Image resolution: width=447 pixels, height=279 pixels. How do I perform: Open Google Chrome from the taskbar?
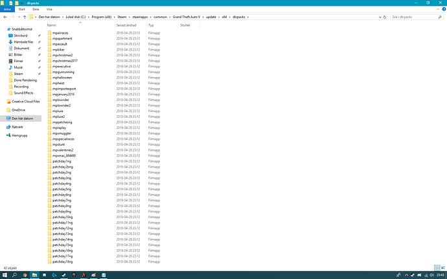[25, 275]
